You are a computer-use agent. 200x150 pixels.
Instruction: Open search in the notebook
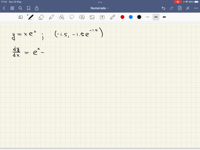(x=20, y=8)
